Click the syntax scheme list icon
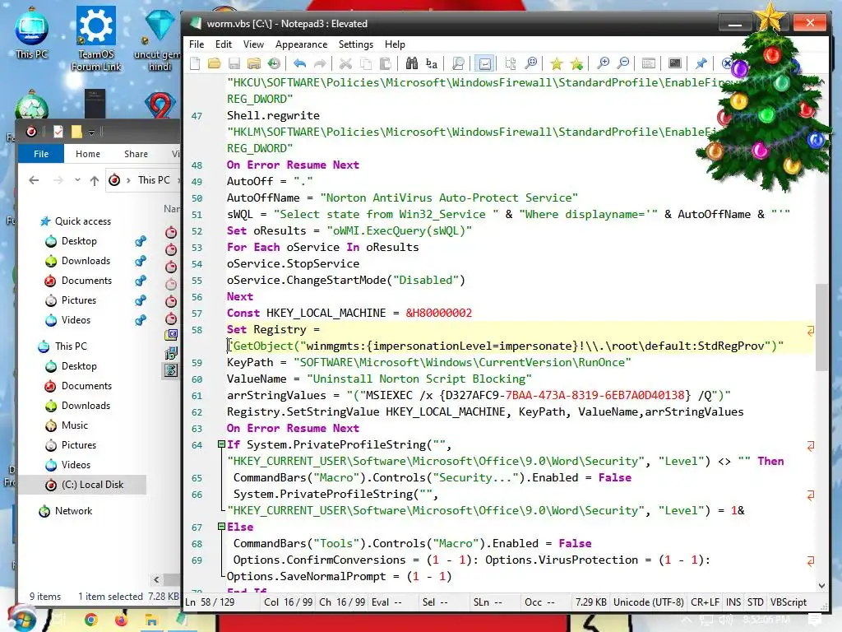842x632 pixels. [649, 64]
